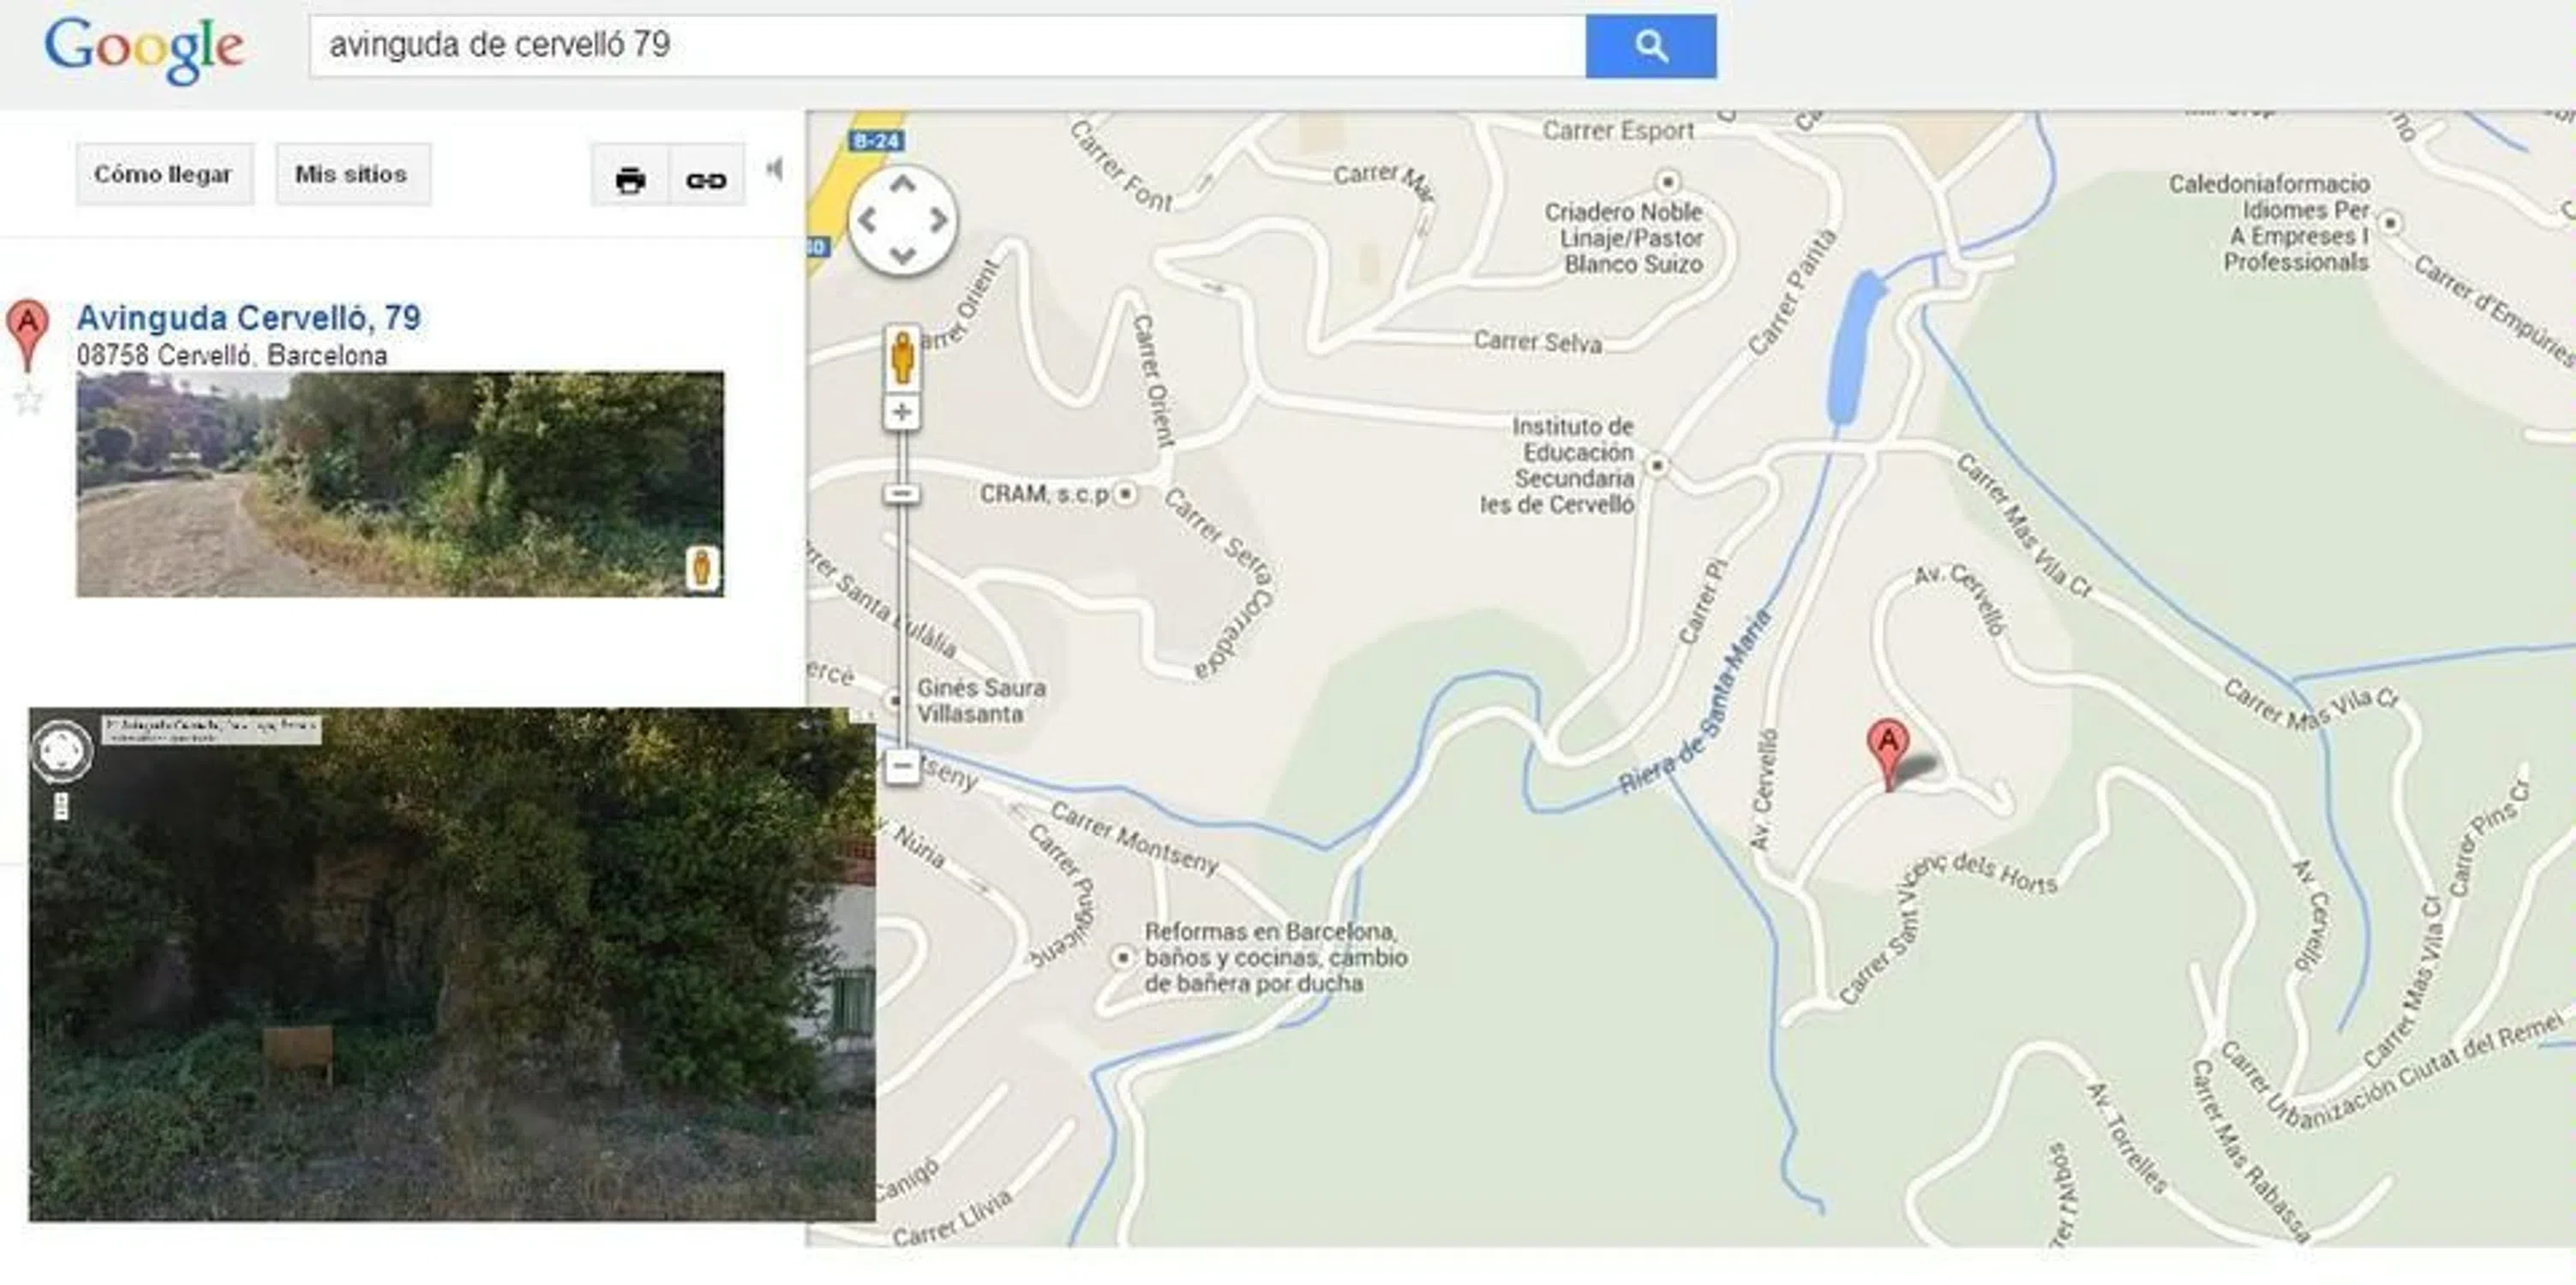Open Avinguda Cervelló, 79 result link

coord(249,318)
